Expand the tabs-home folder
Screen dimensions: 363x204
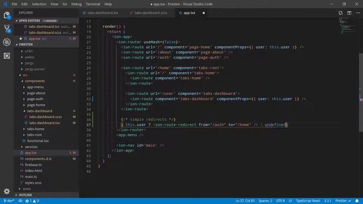(x=36, y=129)
